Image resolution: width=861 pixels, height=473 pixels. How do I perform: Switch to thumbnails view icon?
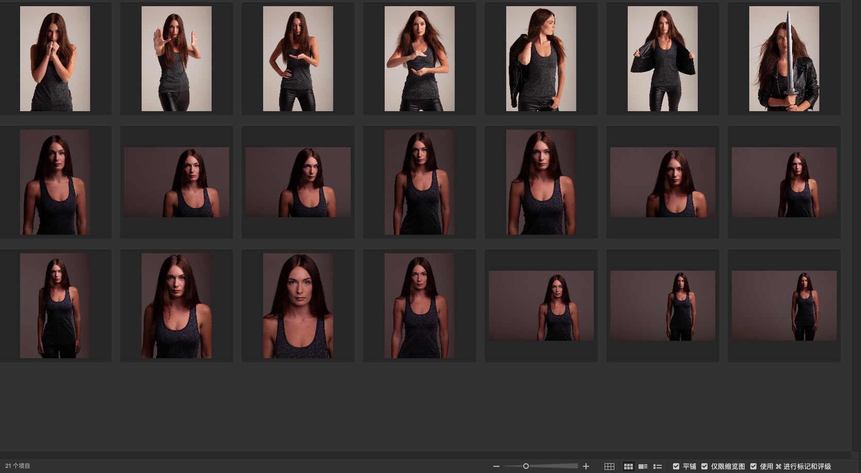coord(628,466)
